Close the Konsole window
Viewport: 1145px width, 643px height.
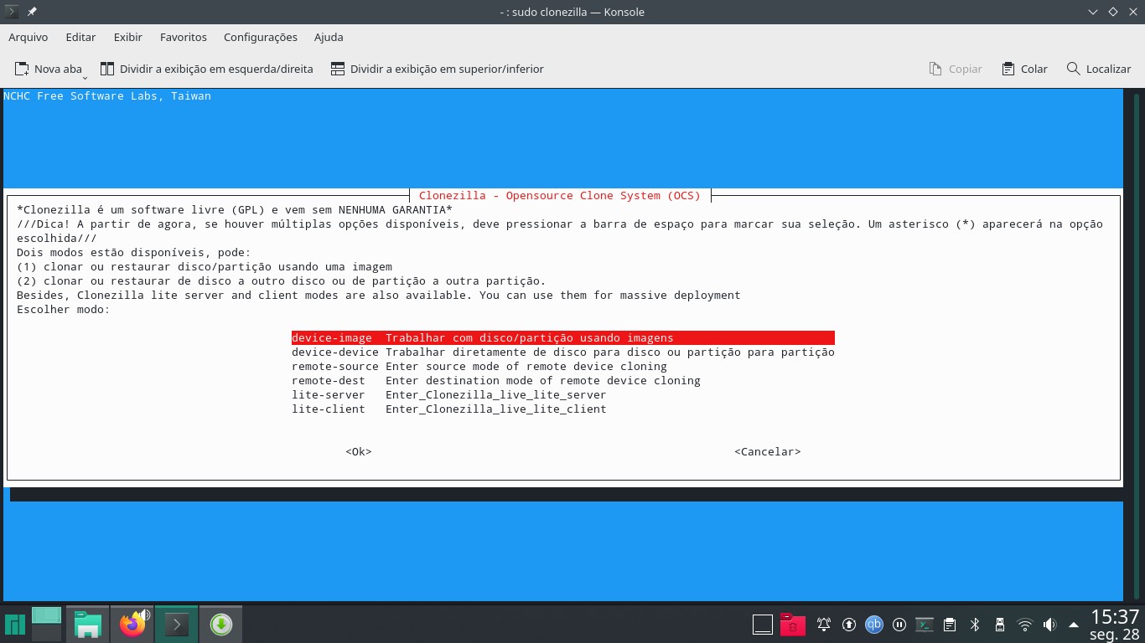[x=1133, y=12]
